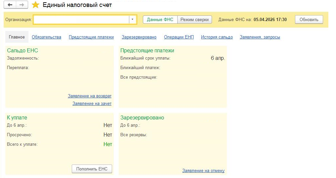The width and height of the screenshot is (336, 178).
Task: Open the Заявление на возврат link
Action: [x=90, y=96]
